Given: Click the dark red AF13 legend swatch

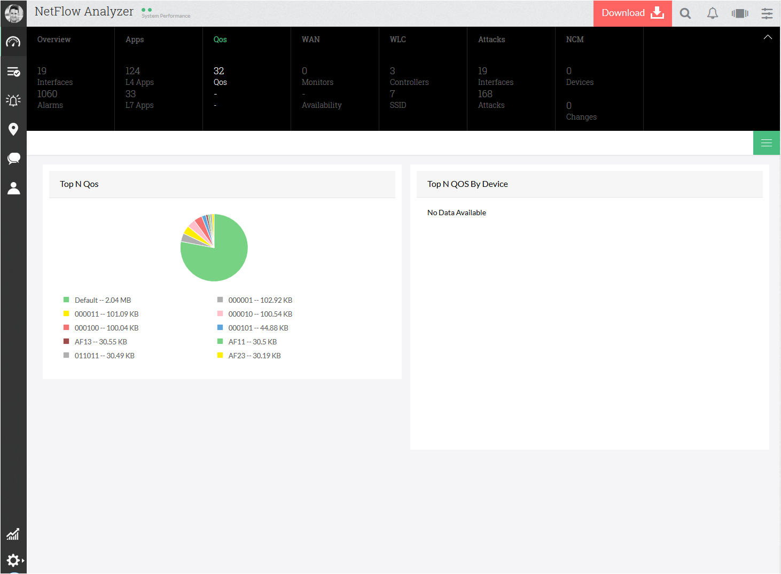Looking at the screenshot, I should [x=66, y=341].
